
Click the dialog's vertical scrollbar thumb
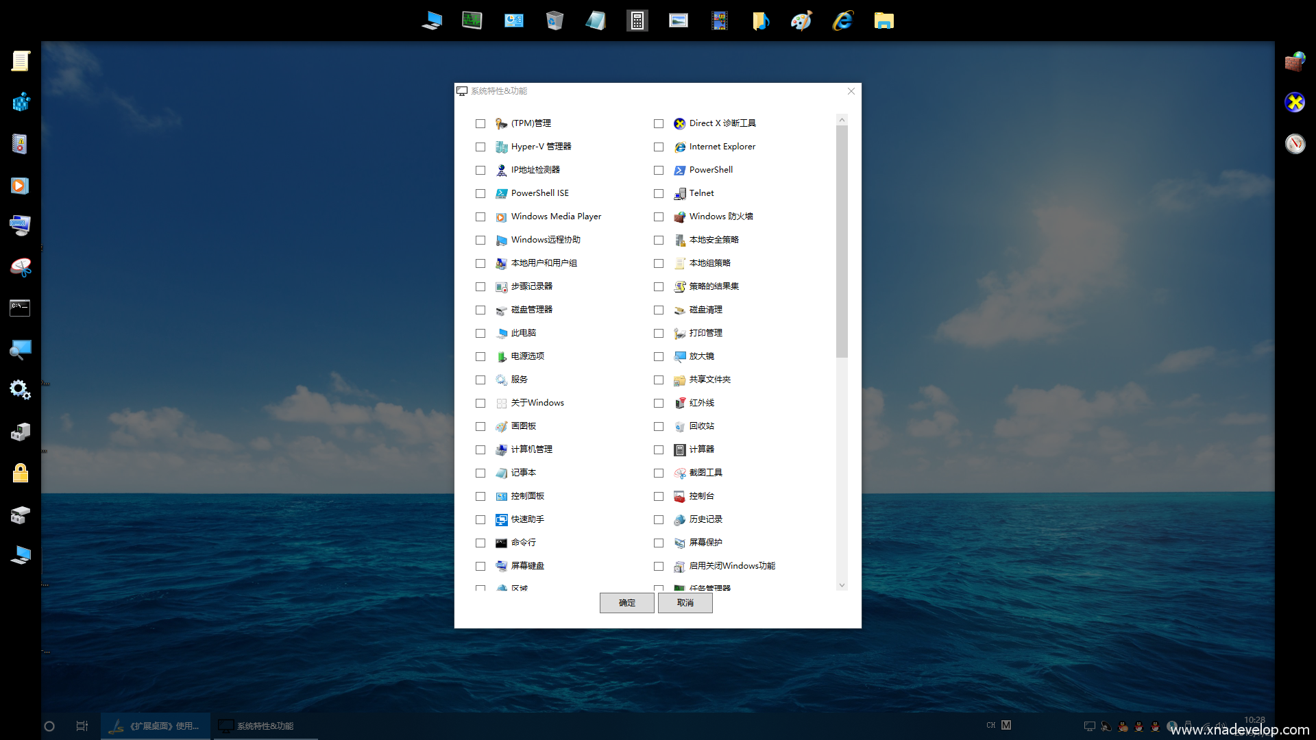(x=842, y=240)
